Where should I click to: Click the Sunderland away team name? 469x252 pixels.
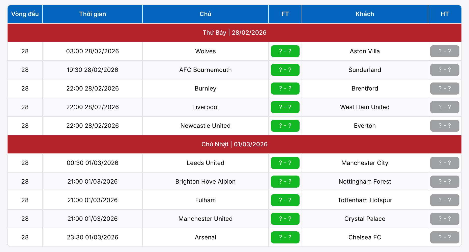(x=365, y=70)
